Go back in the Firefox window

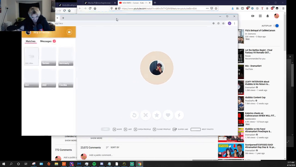point(80,8)
